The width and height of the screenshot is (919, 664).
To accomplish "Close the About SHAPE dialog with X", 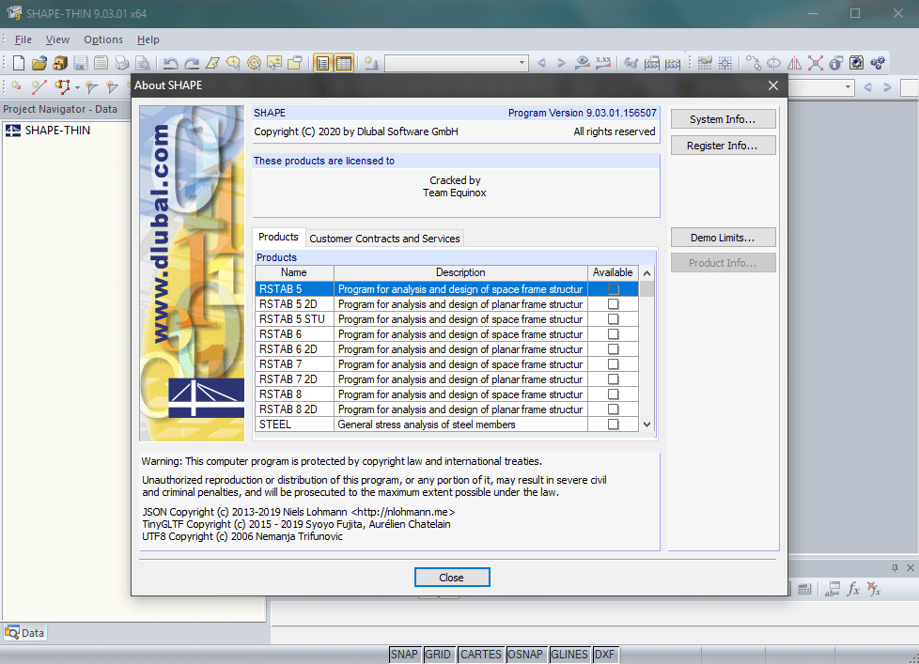I will pyautogui.click(x=773, y=85).
